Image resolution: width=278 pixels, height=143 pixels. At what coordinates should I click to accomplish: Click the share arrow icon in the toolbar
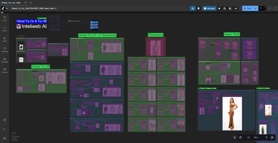point(236,8)
